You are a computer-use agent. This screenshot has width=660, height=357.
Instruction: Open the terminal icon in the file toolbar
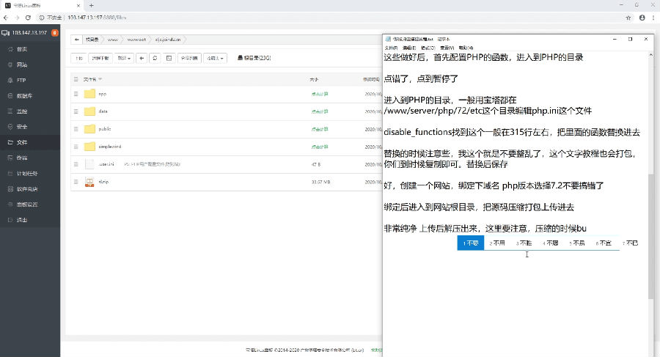tap(169, 58)
